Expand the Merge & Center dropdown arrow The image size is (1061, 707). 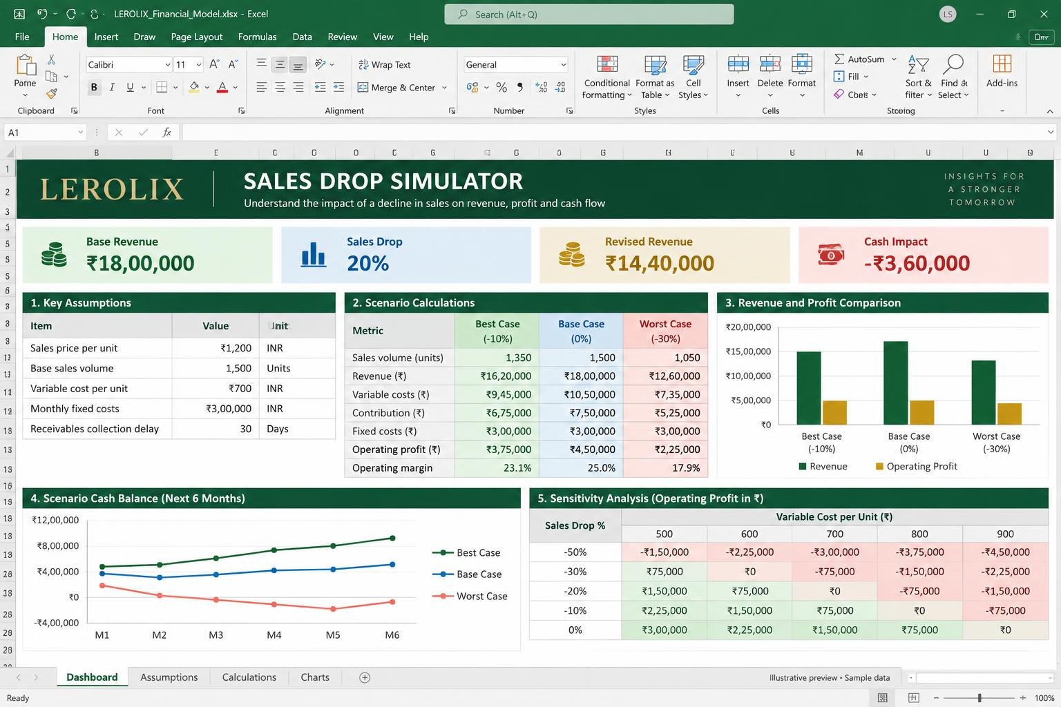point(444,87)
